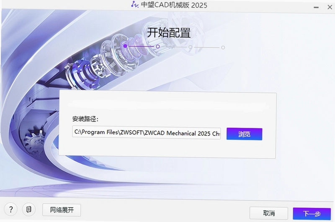Proceed with the 下一步 button
Screen dimensions: 335x222
pos(312,214)
